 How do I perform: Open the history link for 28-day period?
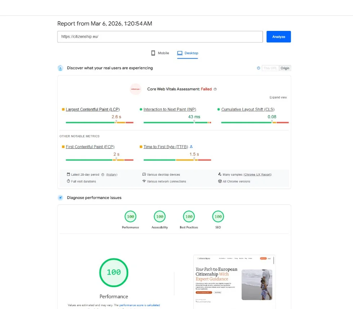tap(111, 174)
